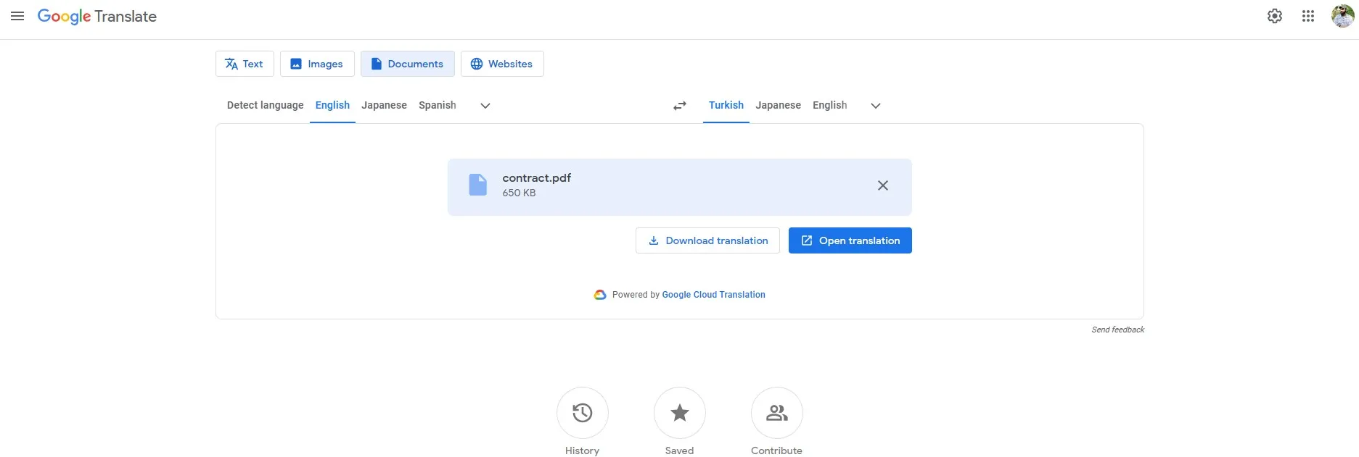This screenshot has width=1359, height=457.
Task: Click the Download translation button
Action: pos(707,240)
